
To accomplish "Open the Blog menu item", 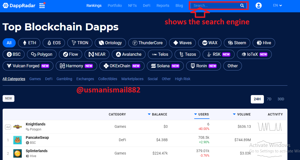I will 179,5.
